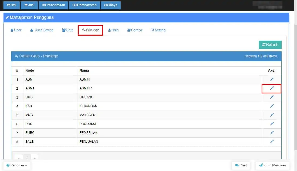
Task: Select the ADM1 code cell
Action: 50,88
